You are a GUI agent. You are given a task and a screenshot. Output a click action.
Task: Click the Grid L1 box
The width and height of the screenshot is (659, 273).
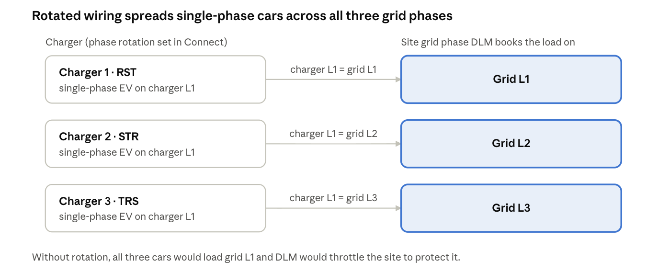pyautogui.click(x=511, y=80)
